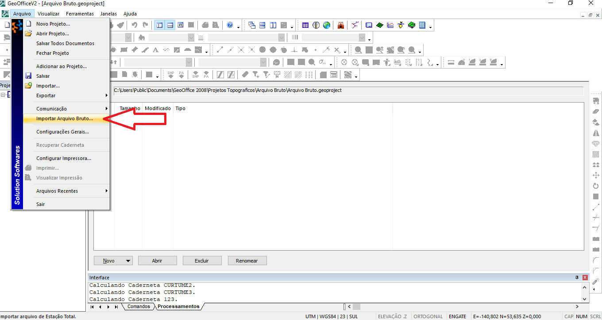Click the blue document list icon

(x=422, y=25)
